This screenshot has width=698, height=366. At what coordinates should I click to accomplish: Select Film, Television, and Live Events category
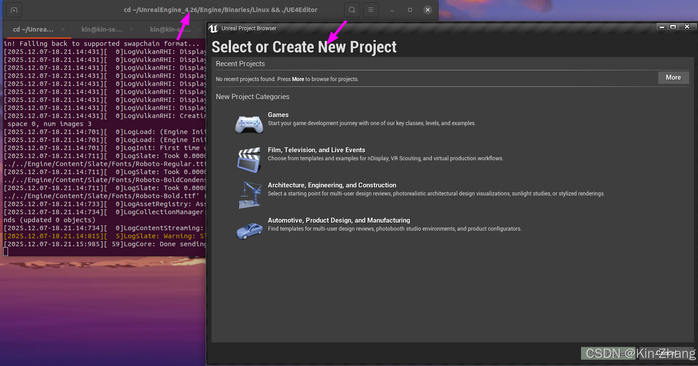coord(317,150)
